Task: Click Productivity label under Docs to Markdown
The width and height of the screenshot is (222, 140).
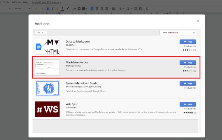Action: coord(190,46)
